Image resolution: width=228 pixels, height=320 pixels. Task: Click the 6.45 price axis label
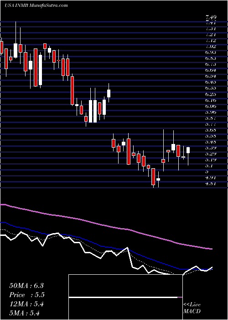click(x=211, y=82)
